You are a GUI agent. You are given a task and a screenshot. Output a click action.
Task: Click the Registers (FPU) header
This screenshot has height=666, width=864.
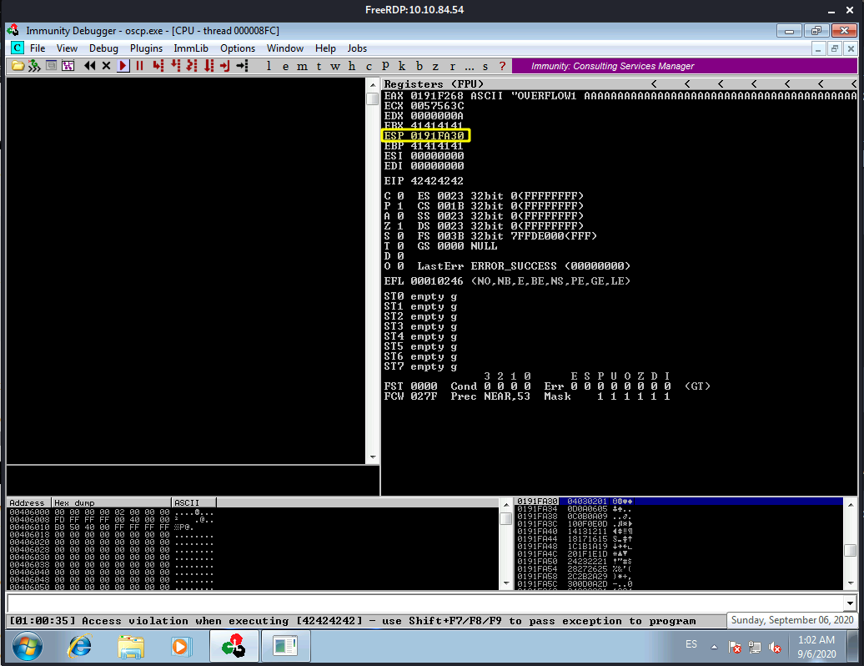coord(433,83)
